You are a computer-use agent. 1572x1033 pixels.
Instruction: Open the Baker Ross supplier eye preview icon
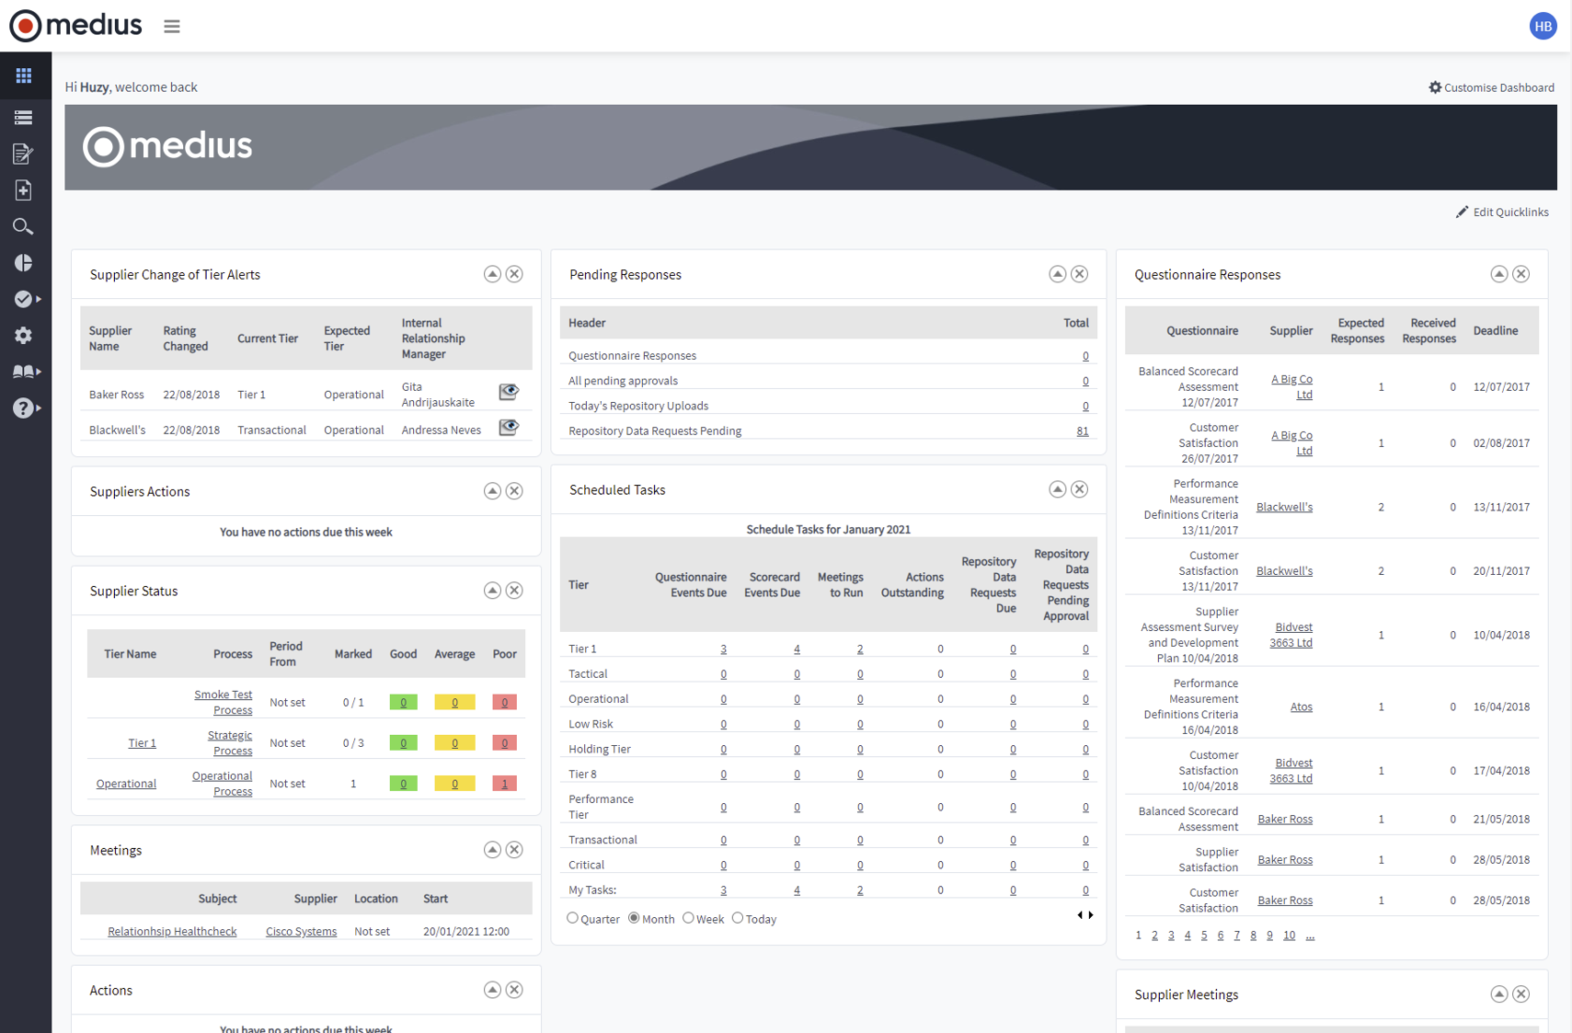[x=509, y=392]
